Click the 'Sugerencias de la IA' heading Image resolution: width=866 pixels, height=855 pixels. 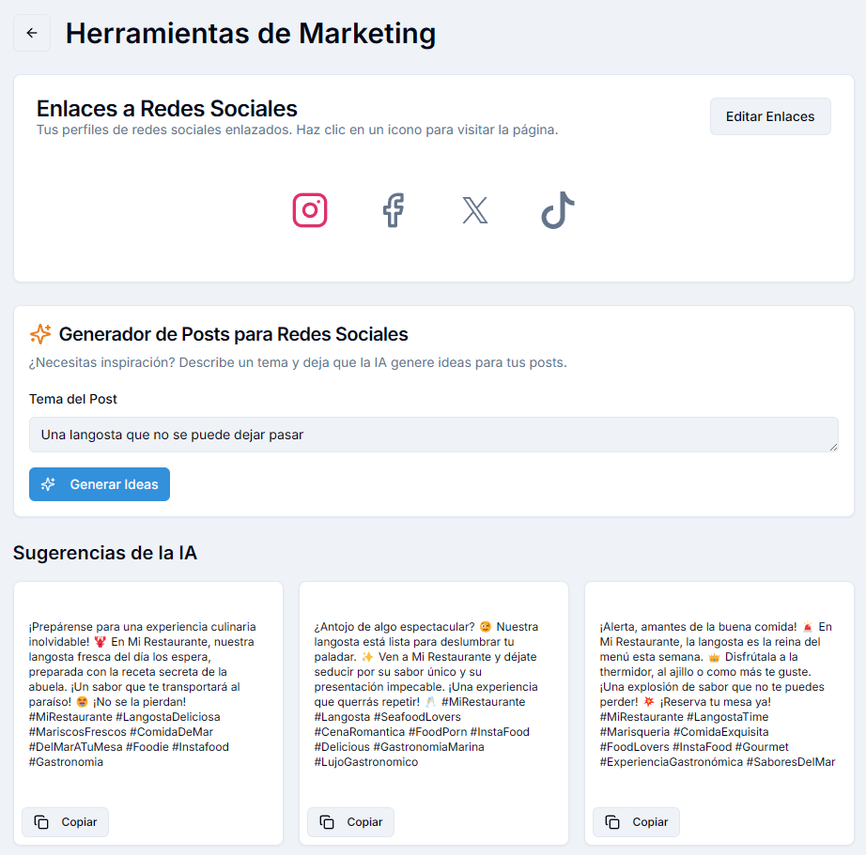pos(105,553)
